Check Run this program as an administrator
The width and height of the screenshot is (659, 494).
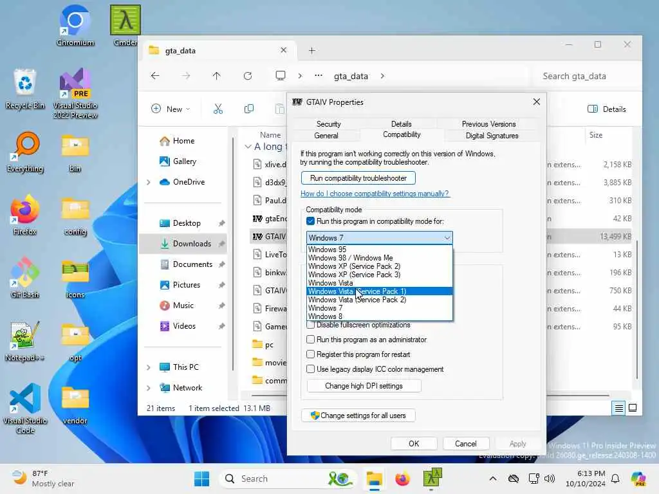click(x=310, y=340)
